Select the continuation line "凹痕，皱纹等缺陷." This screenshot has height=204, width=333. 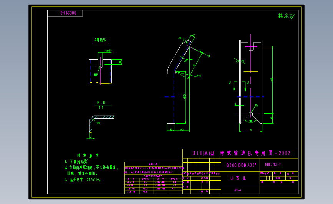pyautogui.click(x=82, y=173)
